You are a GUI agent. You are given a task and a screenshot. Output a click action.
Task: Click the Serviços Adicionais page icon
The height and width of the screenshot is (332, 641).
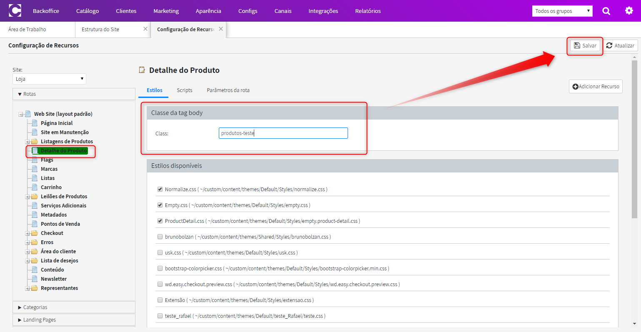35,205
